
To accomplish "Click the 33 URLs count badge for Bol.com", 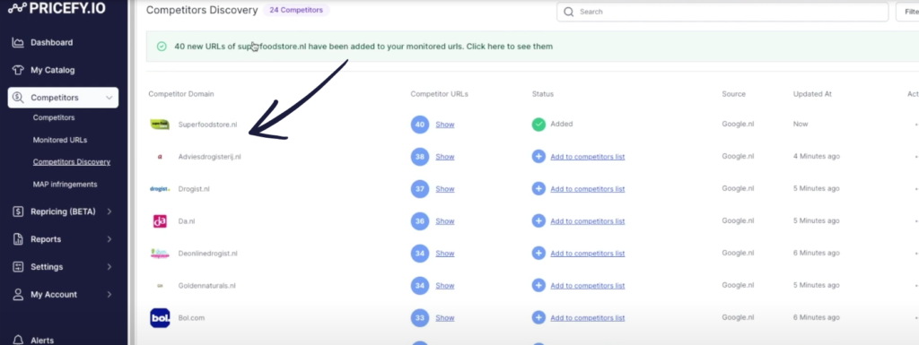I will point(420,317).
